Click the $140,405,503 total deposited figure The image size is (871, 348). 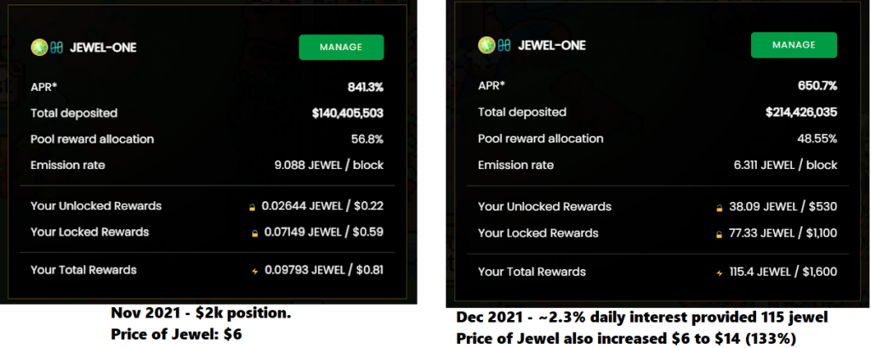[348, 114]
